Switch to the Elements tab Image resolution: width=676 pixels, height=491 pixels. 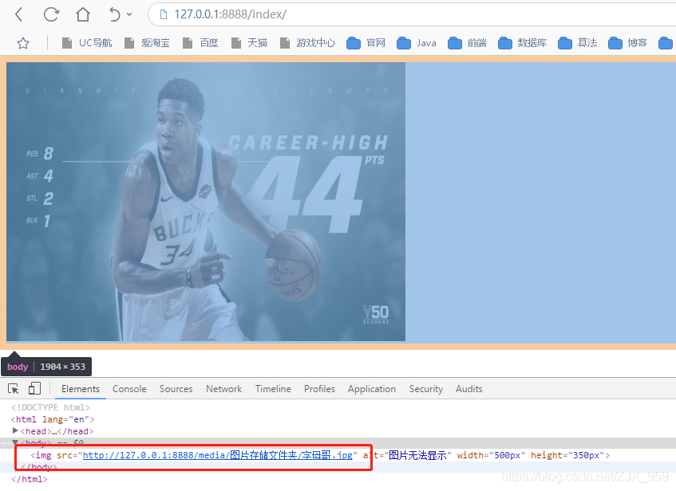[x=80, y=389]
